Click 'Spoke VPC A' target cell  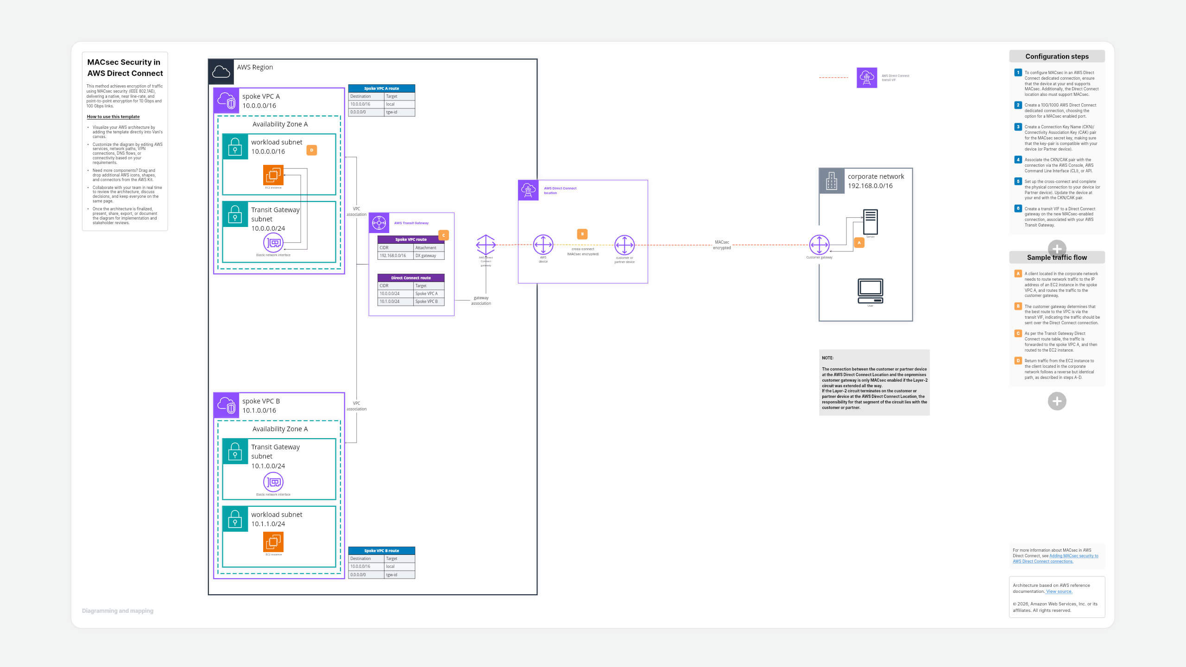(429, 294)
